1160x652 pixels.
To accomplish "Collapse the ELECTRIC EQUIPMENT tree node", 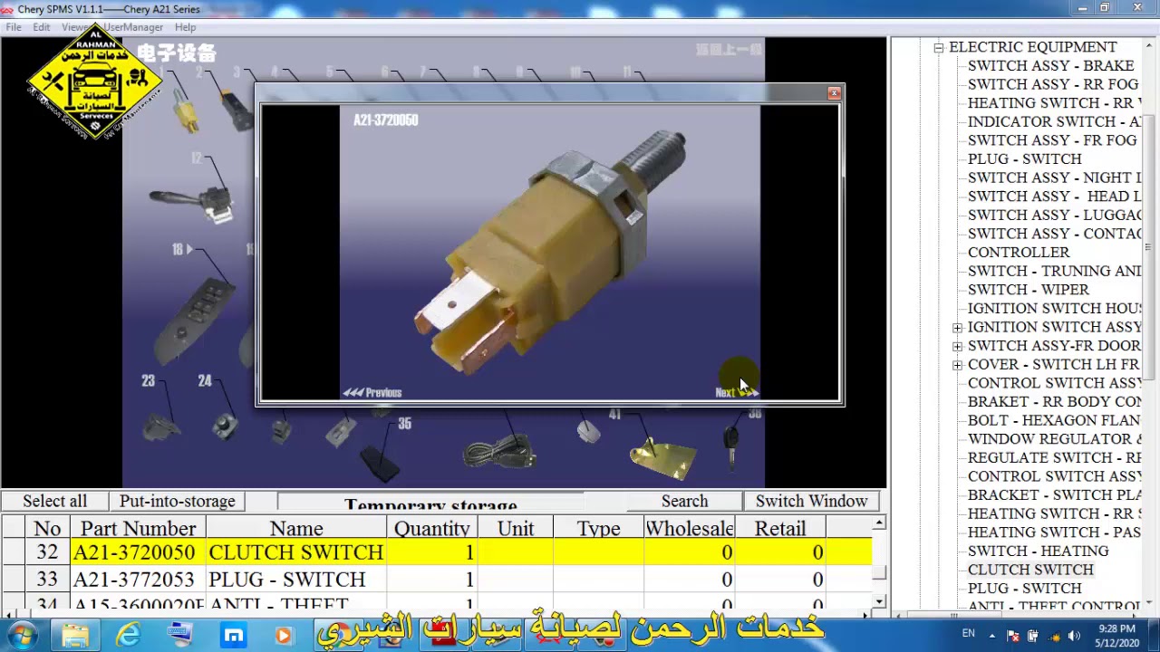I will point(939,47).
